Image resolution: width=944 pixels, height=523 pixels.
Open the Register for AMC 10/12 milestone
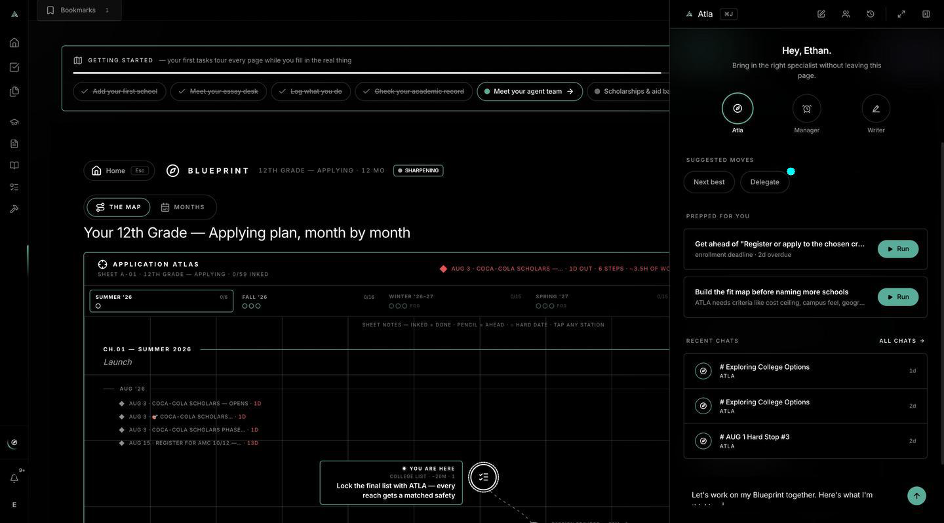pyautogui.click(x=189, y=443)
